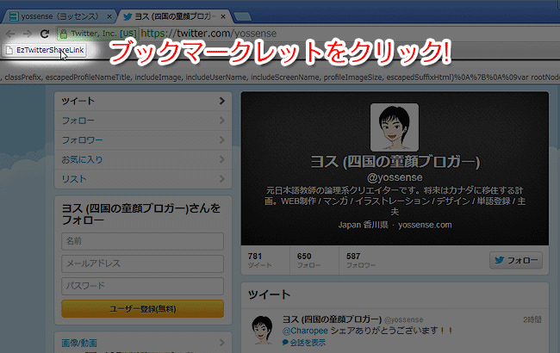Screen dimensions: 560x353
Task: Click the メールアドレス input field
Action: click(142, 263)
